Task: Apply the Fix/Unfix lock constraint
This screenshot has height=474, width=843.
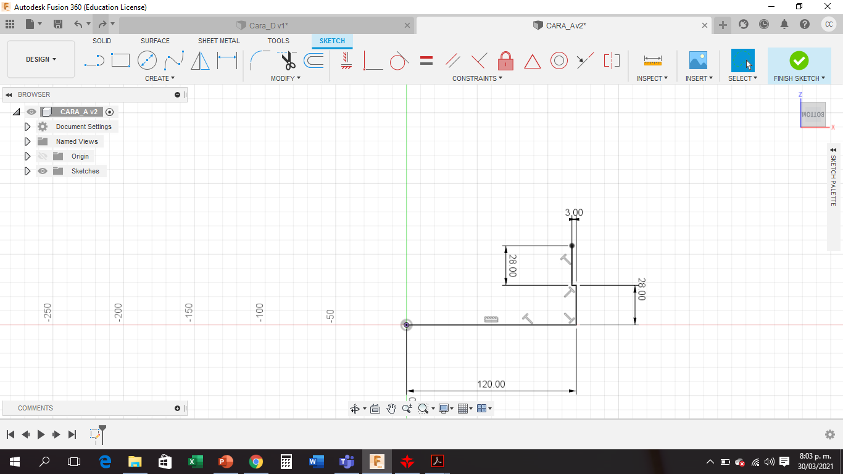Action: click(505, 60)
